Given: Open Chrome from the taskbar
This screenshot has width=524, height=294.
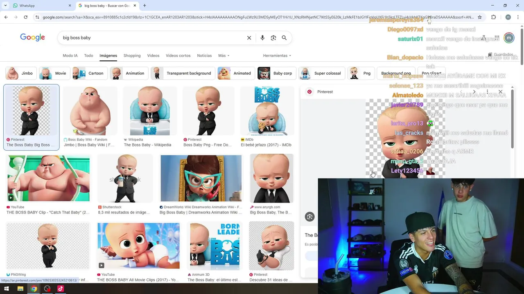Looking at the screenshot, I should [x=34, y=289].
